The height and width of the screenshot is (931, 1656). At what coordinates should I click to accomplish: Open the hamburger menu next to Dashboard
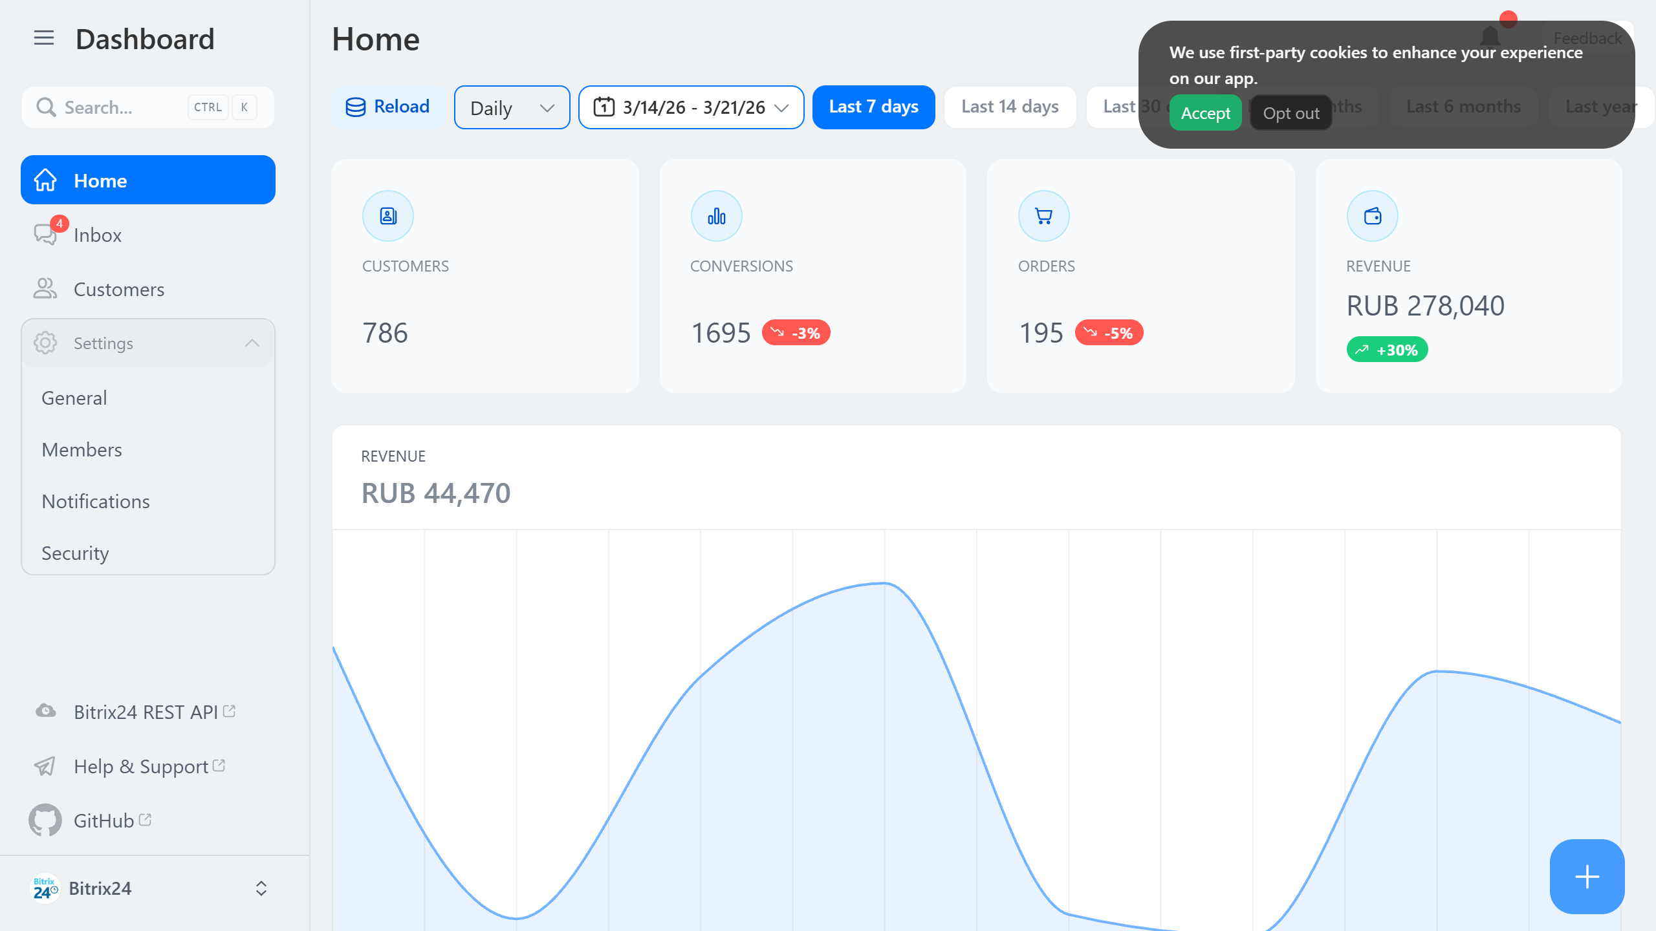(43, 38)
